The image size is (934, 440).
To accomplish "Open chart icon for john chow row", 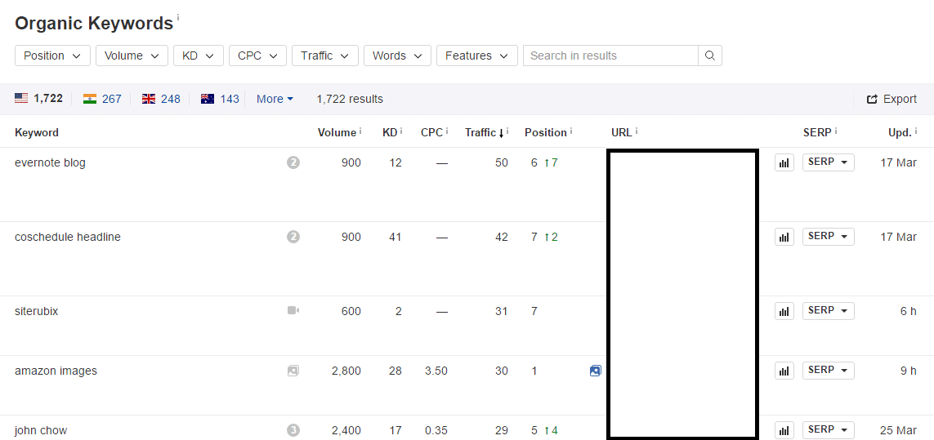I will [x=784, y=430].
